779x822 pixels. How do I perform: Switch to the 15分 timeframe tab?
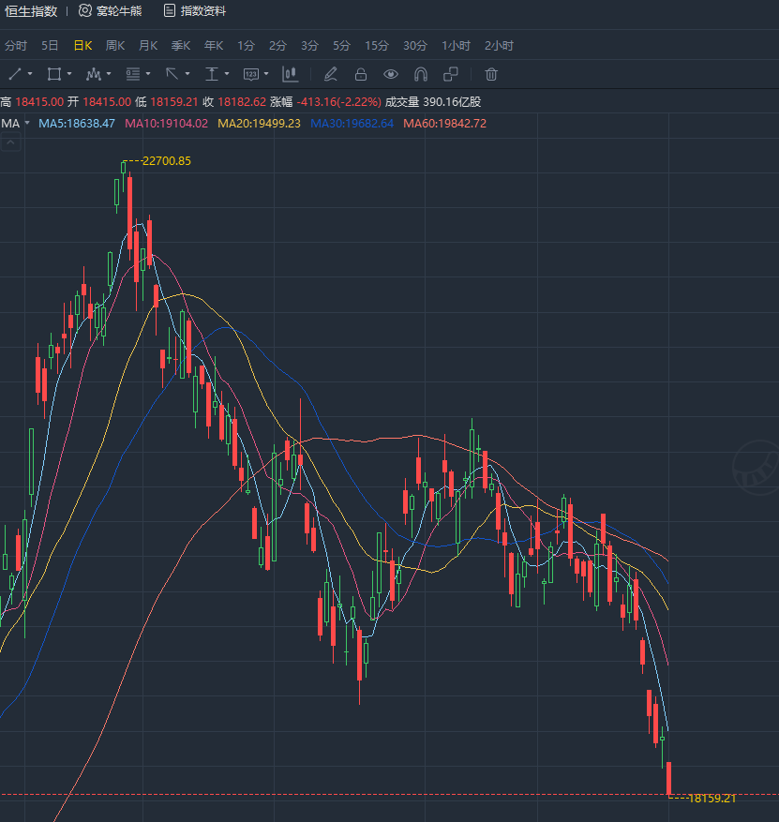pos(377,45)
